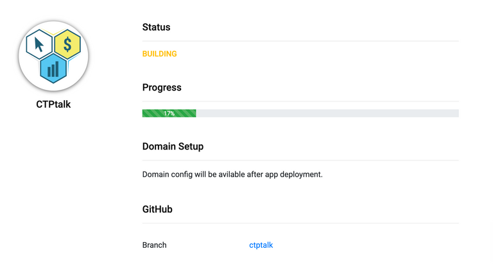Screen dimensions: 493x269
Task: Click the green 17% progress bar fill
Action: 169,113
